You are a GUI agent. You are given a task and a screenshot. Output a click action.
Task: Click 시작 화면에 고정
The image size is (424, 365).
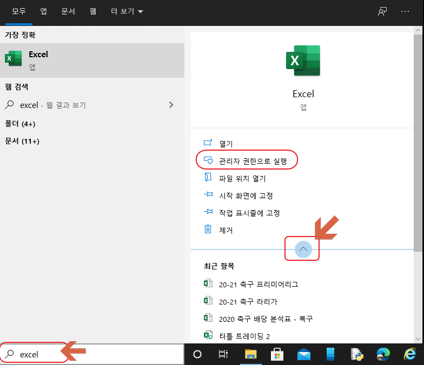coord(246,195)
